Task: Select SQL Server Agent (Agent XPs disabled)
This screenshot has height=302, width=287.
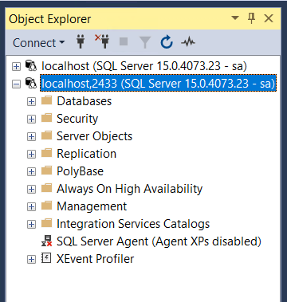Action: click(x=159, y=241)
